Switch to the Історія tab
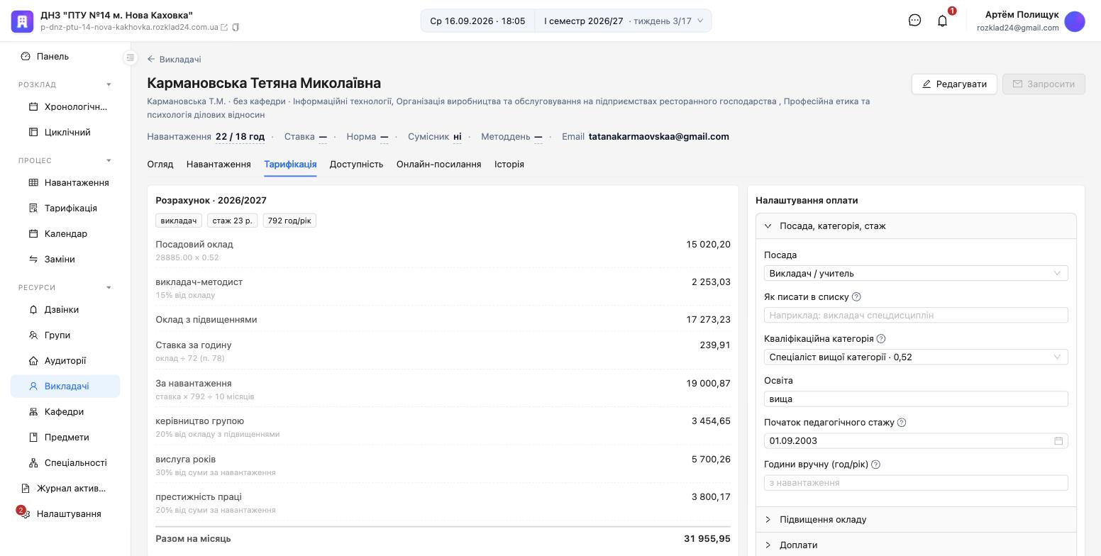Image resolution: width=1101 pixels, height=556 pixels. (509, 165)
